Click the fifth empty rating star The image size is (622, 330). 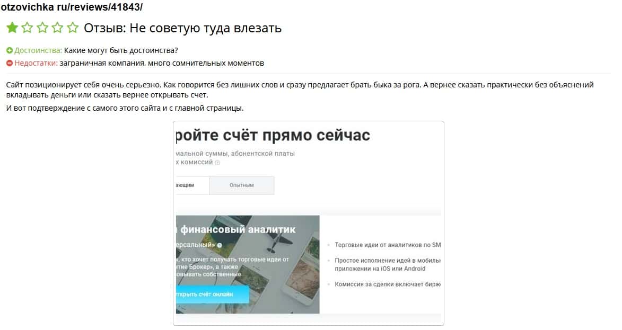click(73, 28)
